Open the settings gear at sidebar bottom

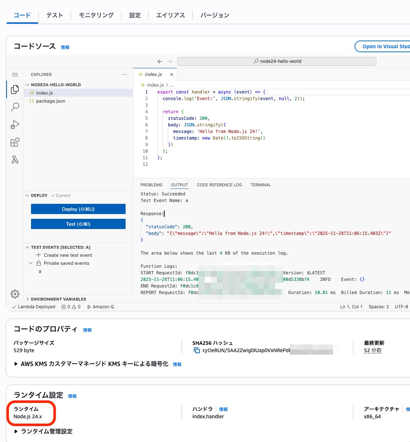pyautogui.click(x=15, y=294)
